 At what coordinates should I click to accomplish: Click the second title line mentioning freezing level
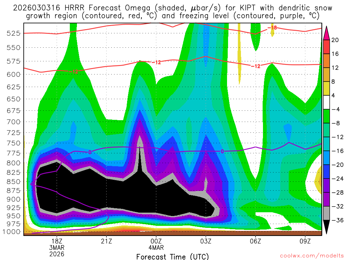172,16
